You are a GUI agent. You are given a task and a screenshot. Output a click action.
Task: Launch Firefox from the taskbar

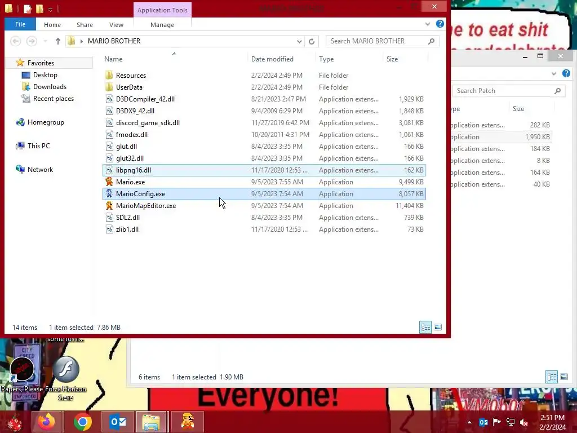(47, 422)
